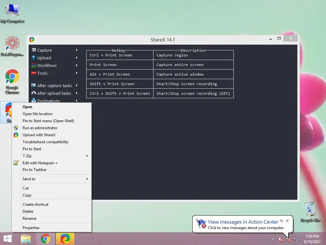The width and height of the screenshot is (326, 245).
Task: Select Cut in context menu
Action: [52, 188]
